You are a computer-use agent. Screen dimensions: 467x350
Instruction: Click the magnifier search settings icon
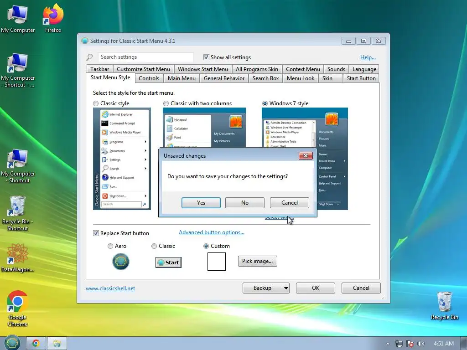[89, 57]
